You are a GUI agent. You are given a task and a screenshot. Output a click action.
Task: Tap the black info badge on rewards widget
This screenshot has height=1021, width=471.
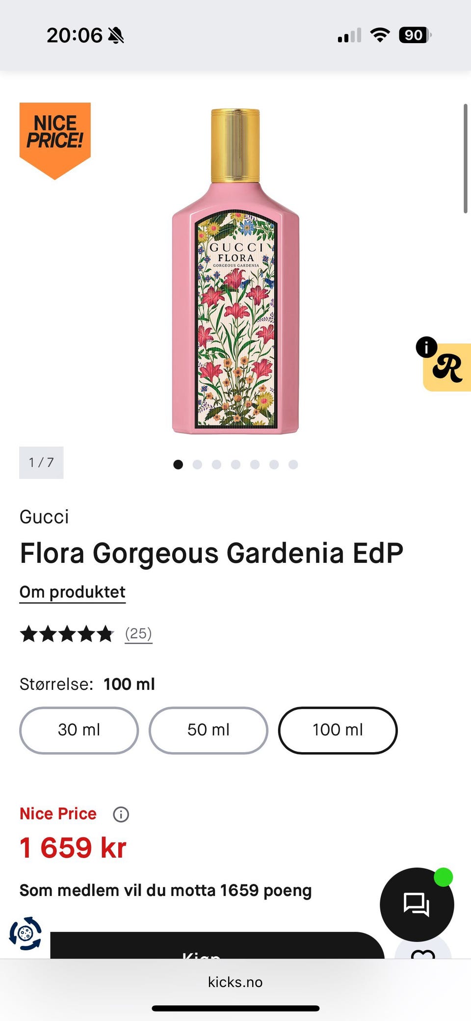(x=426, y=347)
